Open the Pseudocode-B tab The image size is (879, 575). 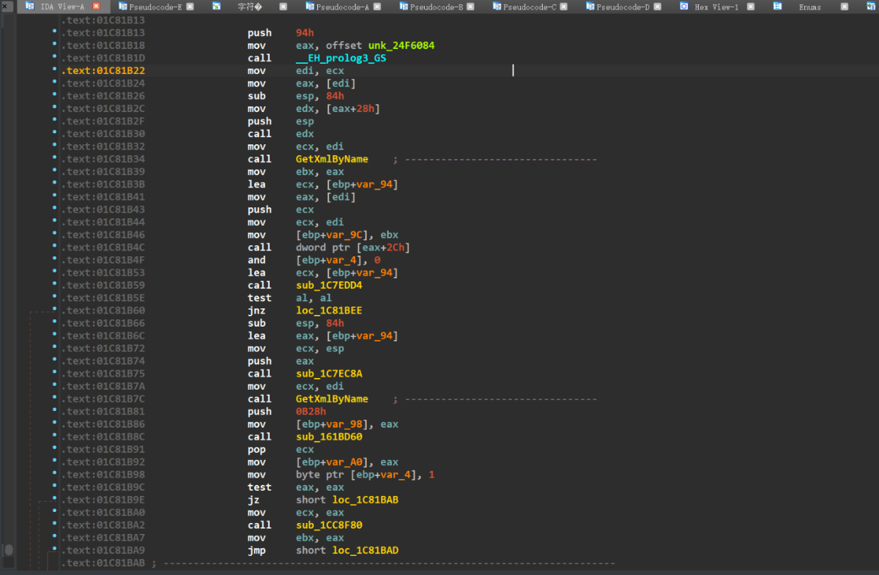(437, 6)
